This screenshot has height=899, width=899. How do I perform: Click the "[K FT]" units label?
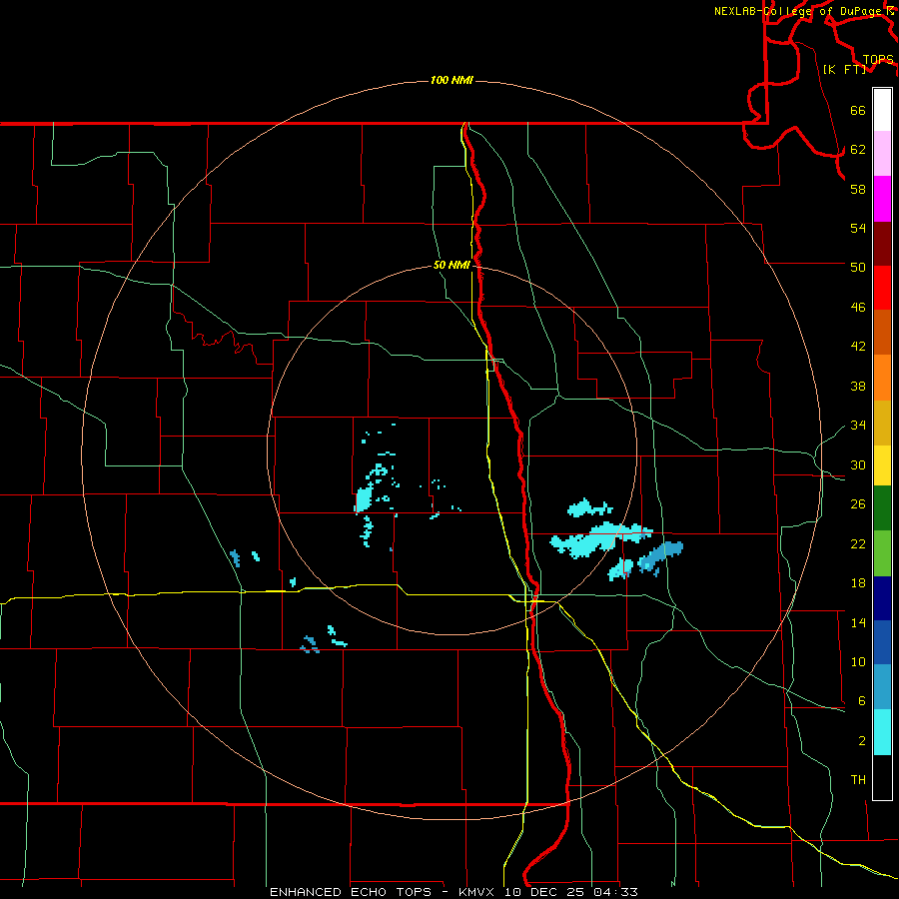844,69
